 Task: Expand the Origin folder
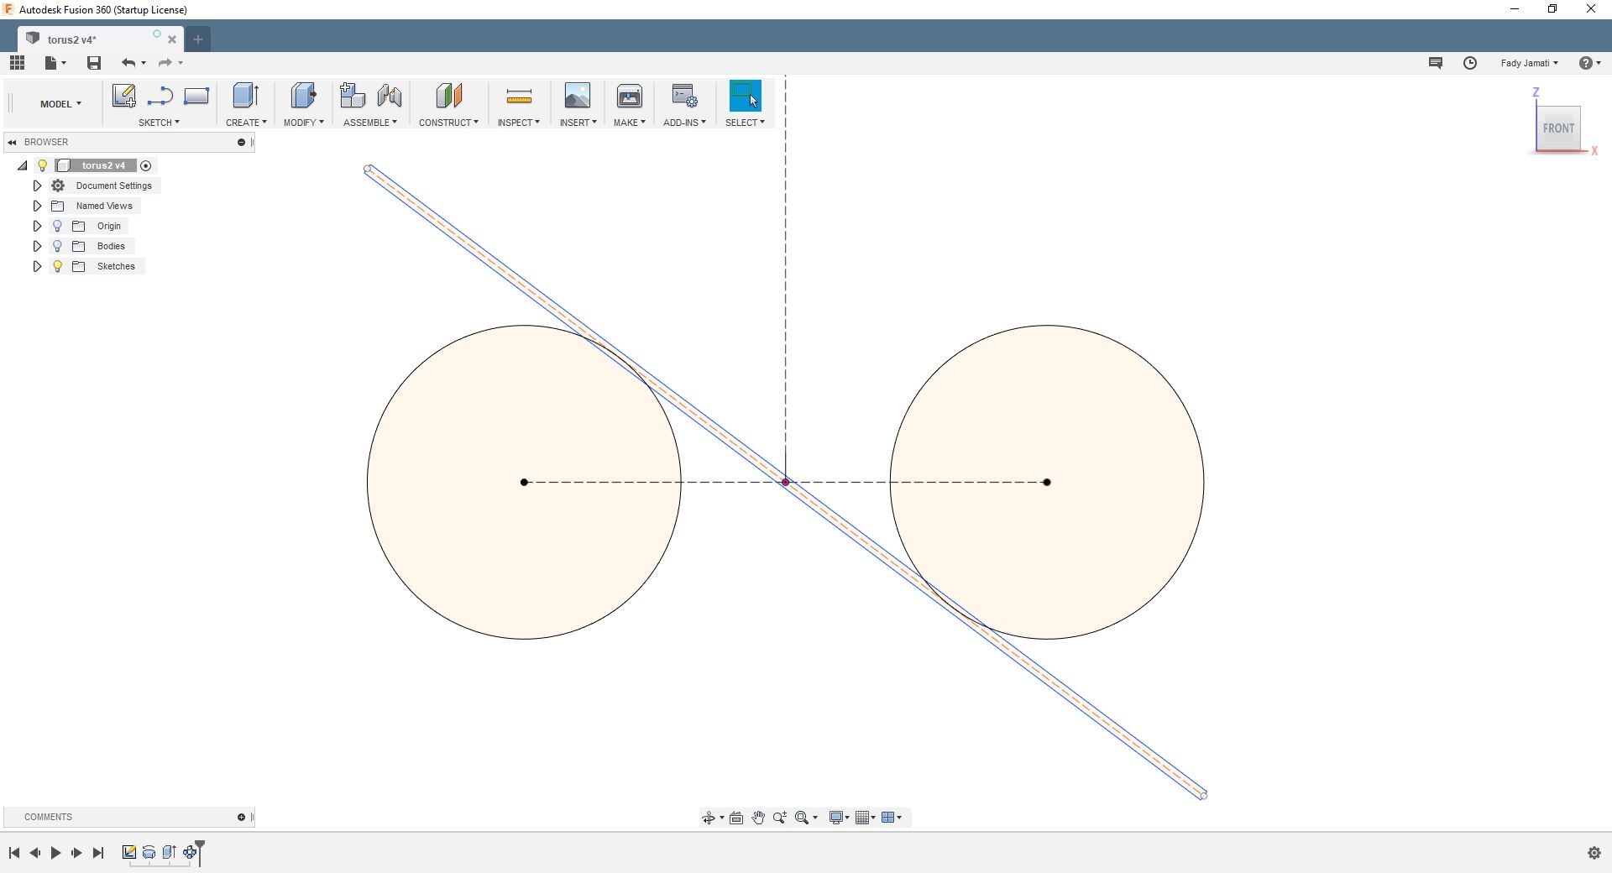coord(37,227)
